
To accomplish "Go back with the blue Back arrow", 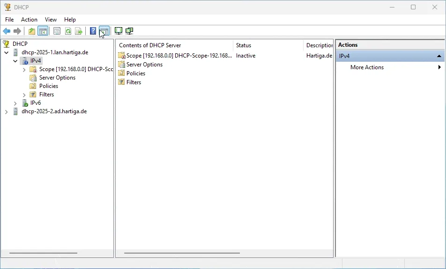I will 7,31.
